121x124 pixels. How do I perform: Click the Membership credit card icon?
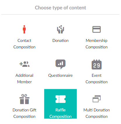click(97, 29)
